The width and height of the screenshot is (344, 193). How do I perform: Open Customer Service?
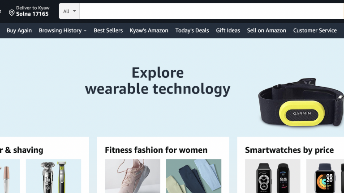click(315, 30)
